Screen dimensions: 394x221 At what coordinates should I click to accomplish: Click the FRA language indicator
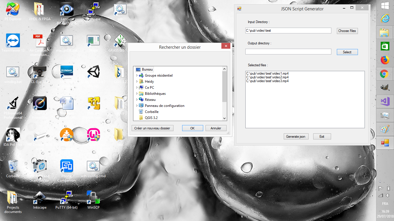385,203
